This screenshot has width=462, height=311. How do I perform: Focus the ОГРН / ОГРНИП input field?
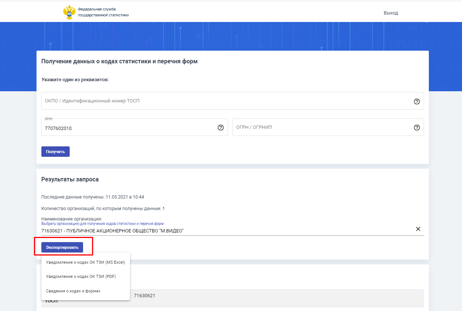[320, 127]
